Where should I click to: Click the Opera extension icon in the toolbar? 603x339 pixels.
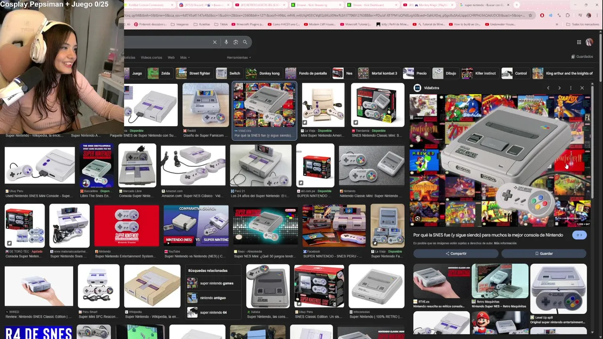542,16
